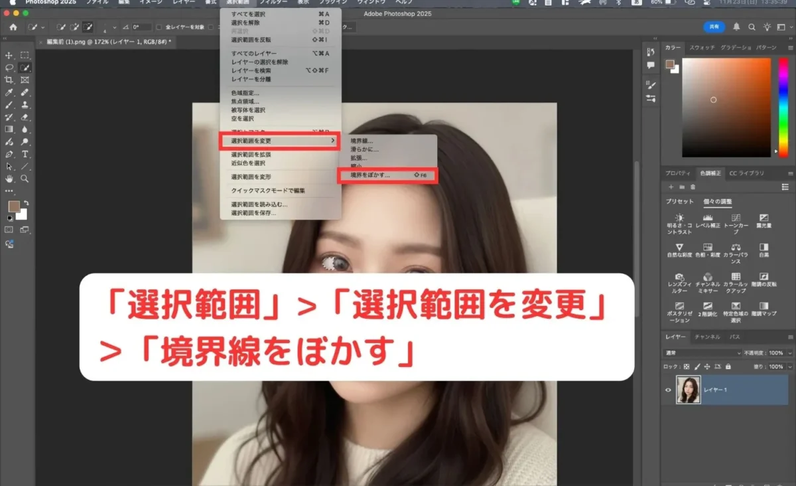Switch to チャンネル tab
The image size is (796, 486).
(x=707, y=337)
